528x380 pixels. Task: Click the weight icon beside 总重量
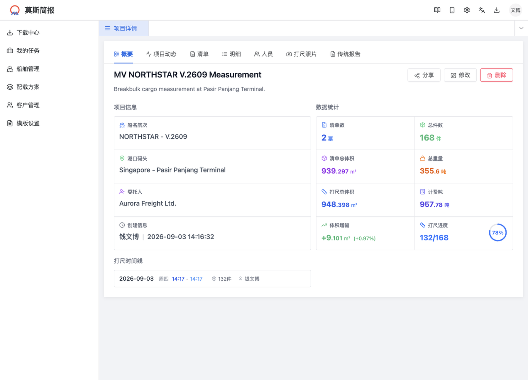point(422,159)
